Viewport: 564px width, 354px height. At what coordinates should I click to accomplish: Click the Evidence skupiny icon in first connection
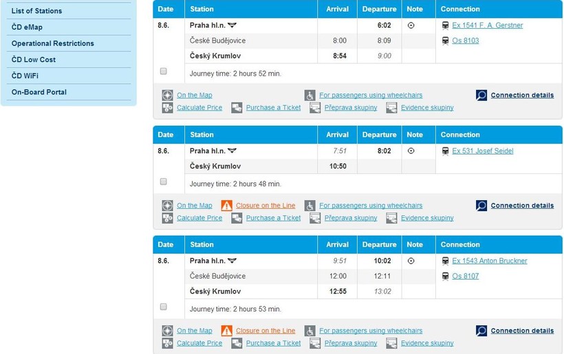[391, 108]
